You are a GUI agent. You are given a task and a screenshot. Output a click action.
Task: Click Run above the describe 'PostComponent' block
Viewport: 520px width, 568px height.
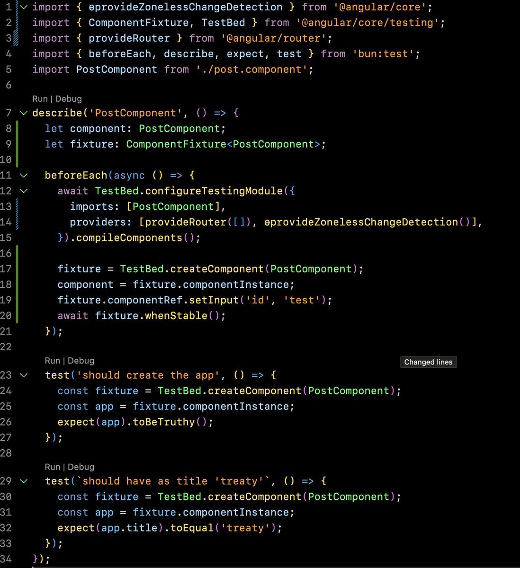tap(40, 99)
